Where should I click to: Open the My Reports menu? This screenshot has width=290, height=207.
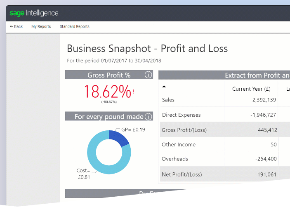(41, 27)
